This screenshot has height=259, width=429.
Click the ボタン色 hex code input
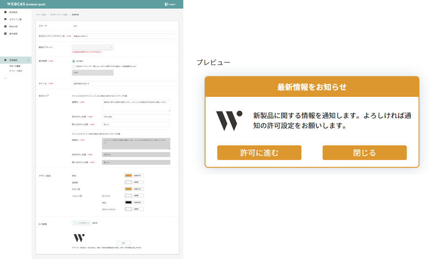click(138, 189)
